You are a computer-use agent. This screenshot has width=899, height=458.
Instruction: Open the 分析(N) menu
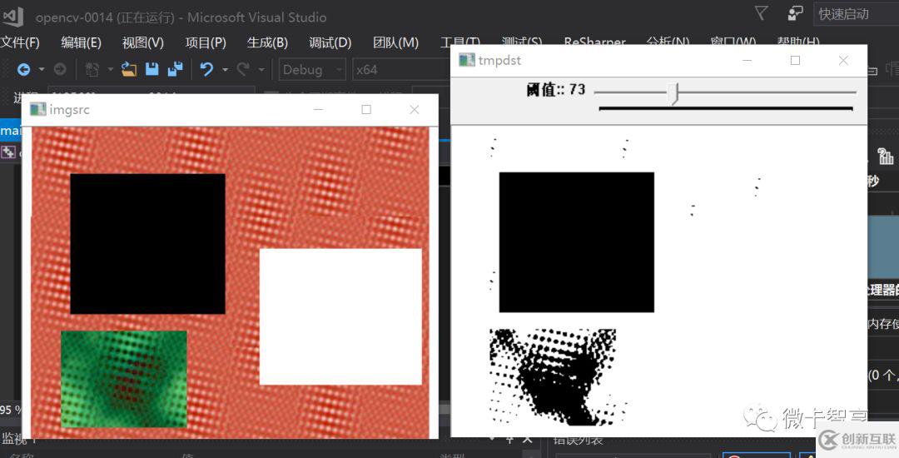pos(668,42)
